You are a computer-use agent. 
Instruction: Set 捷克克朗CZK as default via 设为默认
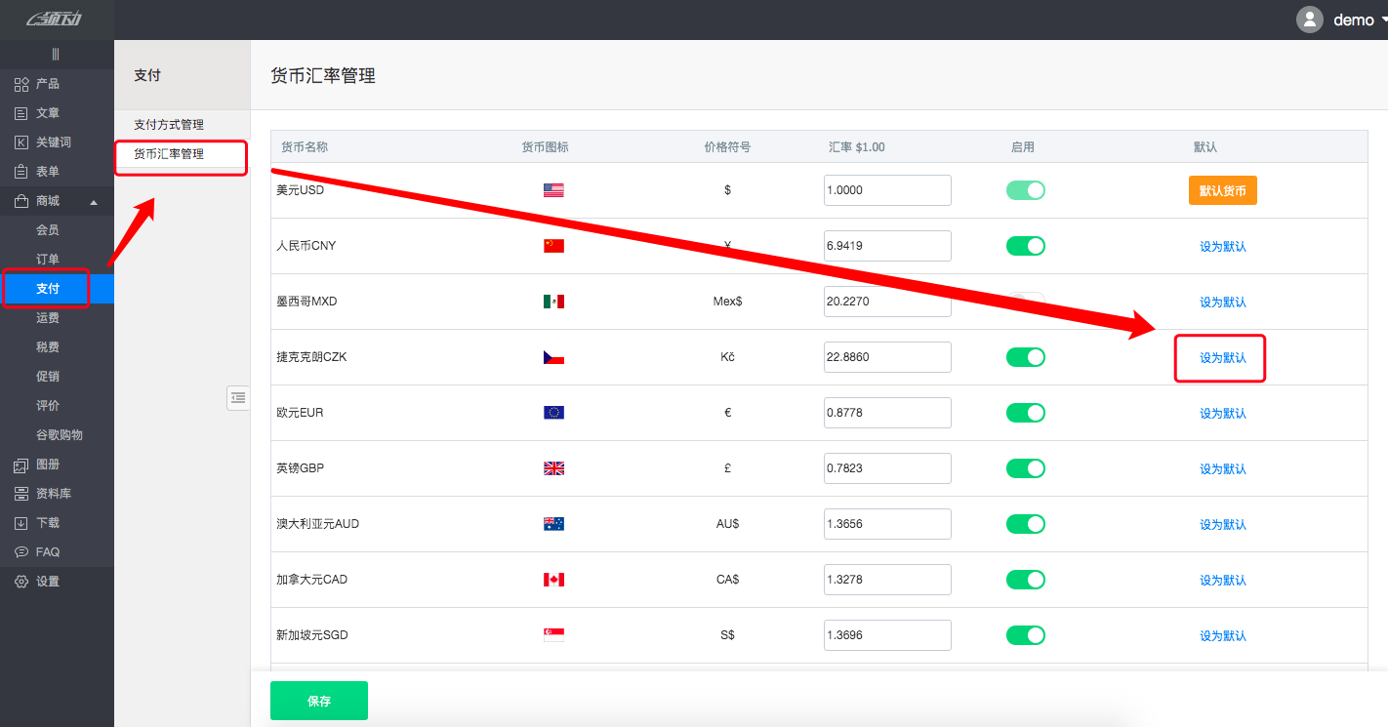(1220, 358)
